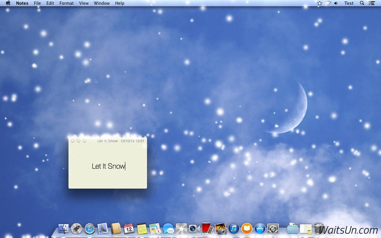Screen dimensions: 381x238
Task: Open System Preferences gear icon
Action: click(273, 229)
